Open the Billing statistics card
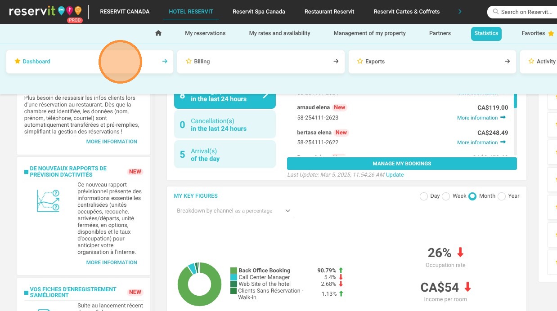This screenshot has height=311, width=557. (x=261, y=62)
